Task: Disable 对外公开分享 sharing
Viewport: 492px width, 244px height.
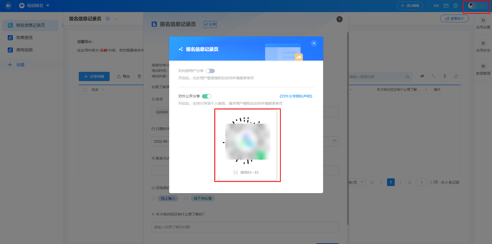Action: click(207, 96)
